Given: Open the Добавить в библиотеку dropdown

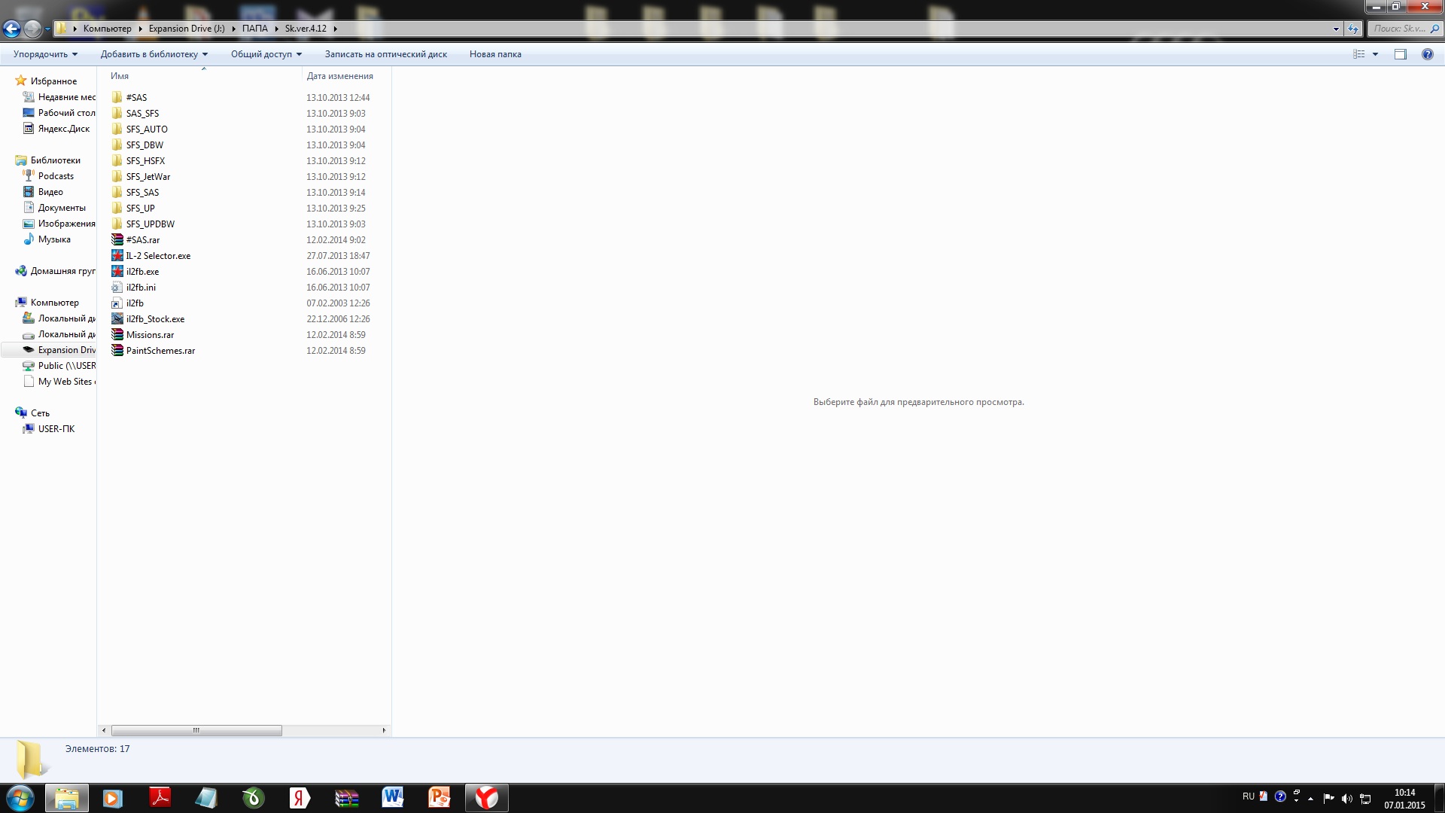Looking at the screenshot, I should click(x=154, y=54).
